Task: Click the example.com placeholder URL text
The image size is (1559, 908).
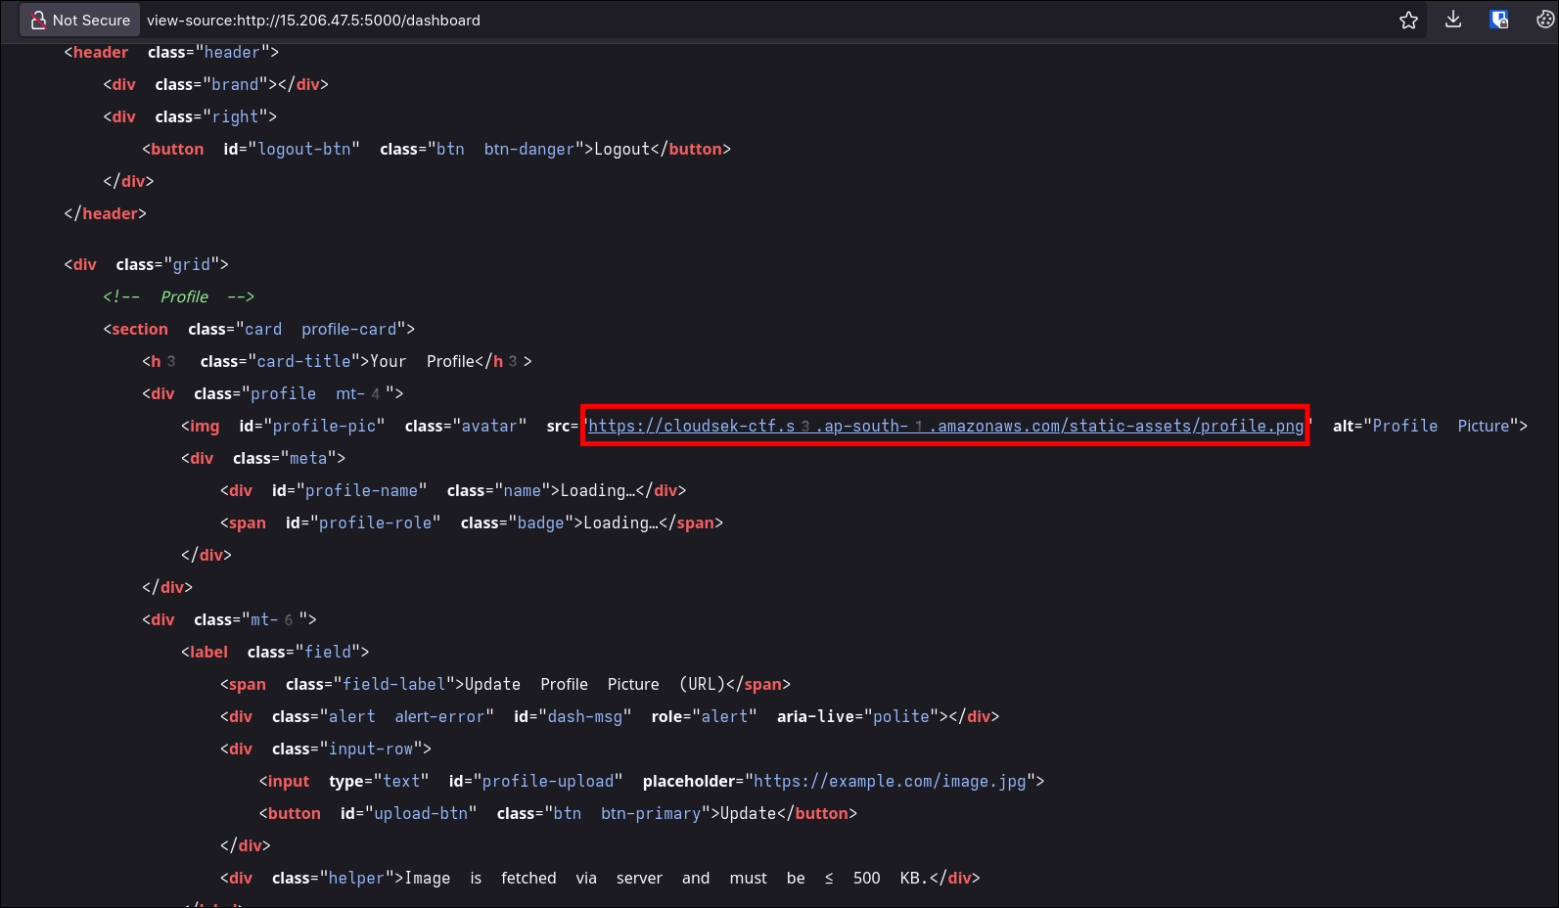Action: tap(890, 781)
